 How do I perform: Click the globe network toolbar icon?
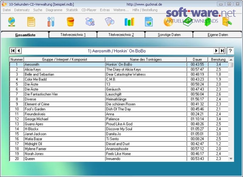(x=12, y=22)
